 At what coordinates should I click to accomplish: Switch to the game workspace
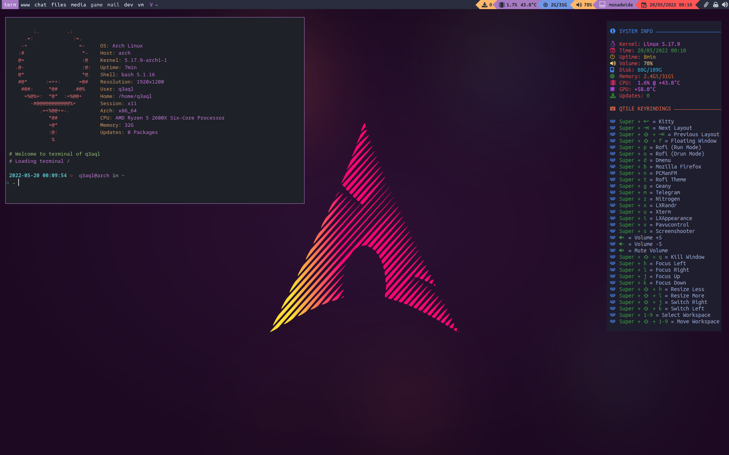pos(96,5)
